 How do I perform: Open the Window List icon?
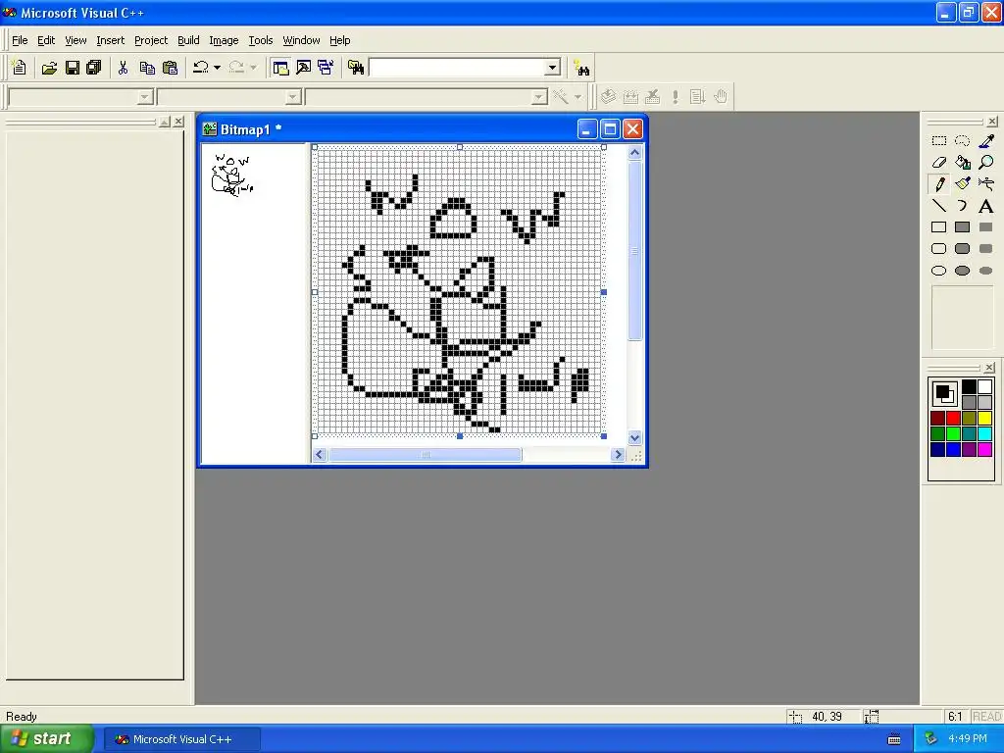[326, 68]
